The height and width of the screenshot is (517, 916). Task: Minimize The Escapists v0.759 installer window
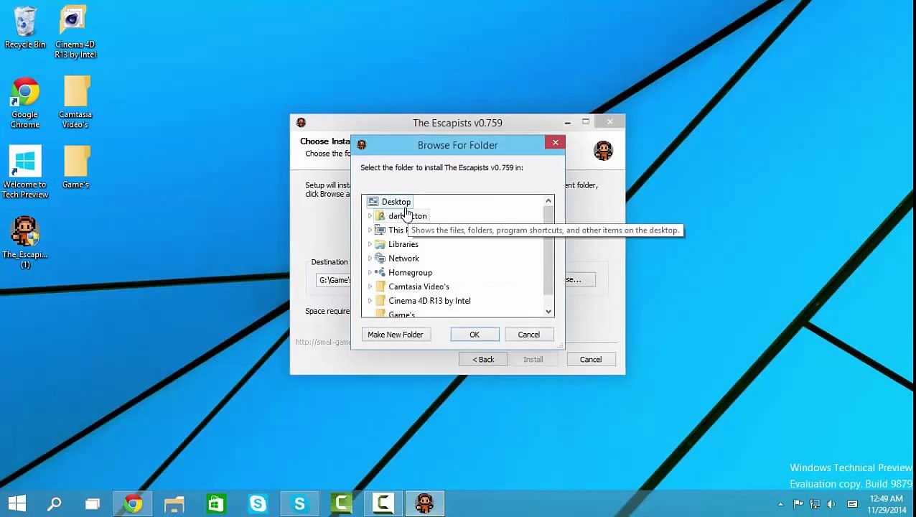pos(567,123)
